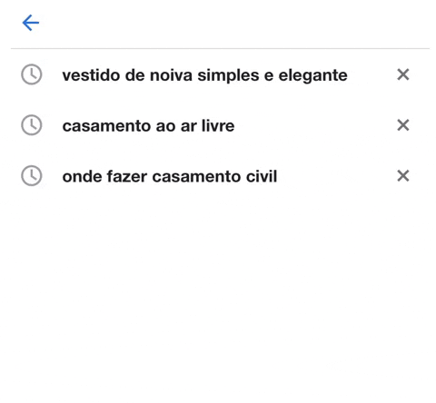Viewport: 436px width, 403px height.
Task: Select the first recent search suggestion row
Action: tap(218, 74)
